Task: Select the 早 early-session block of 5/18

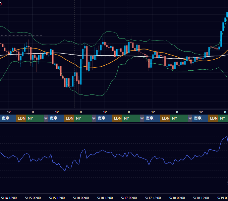Action: [190, 118]
